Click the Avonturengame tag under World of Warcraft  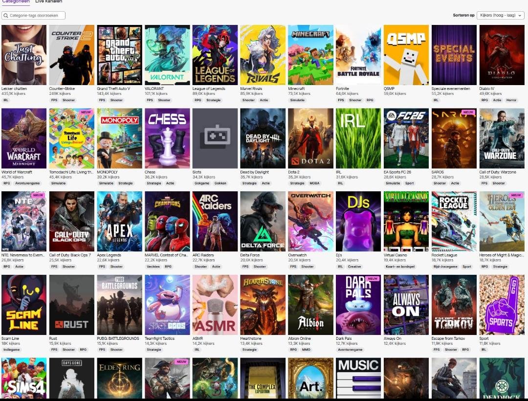coord(27,183)
